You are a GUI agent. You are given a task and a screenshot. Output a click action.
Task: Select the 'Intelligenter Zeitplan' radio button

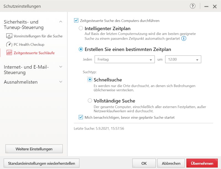(81, 28)
